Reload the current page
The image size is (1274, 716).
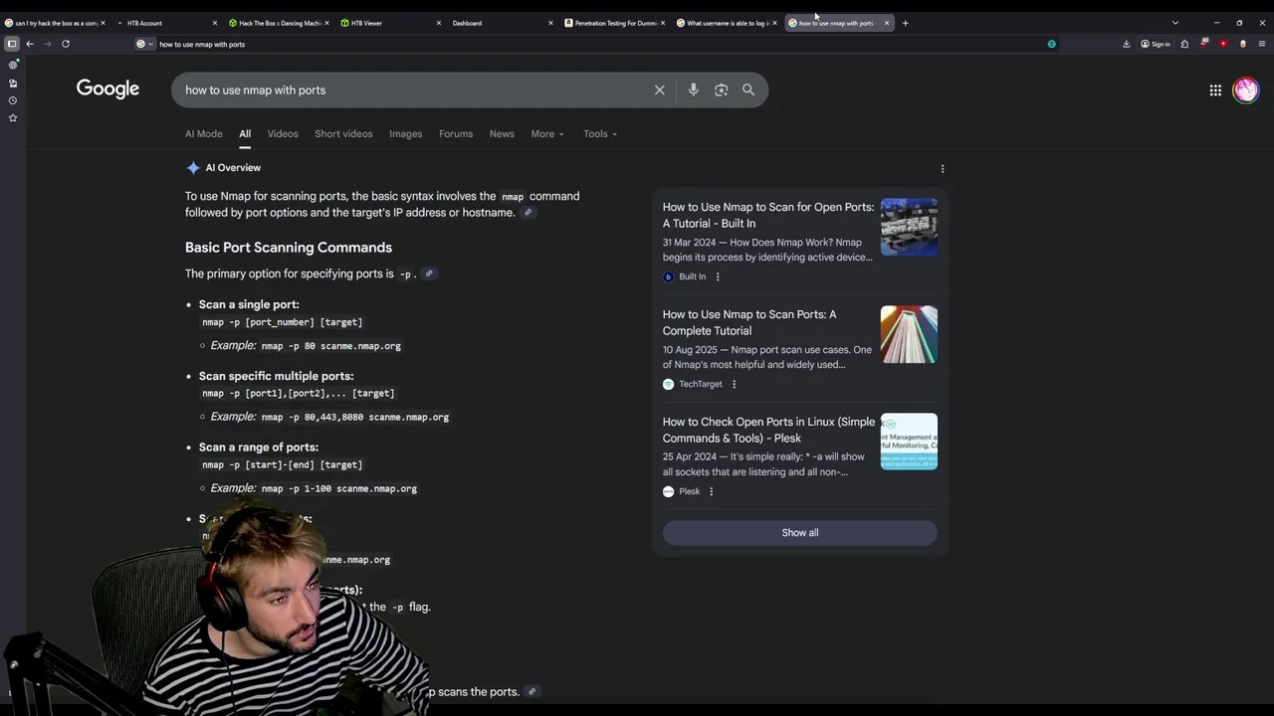(x=66, y=44)
